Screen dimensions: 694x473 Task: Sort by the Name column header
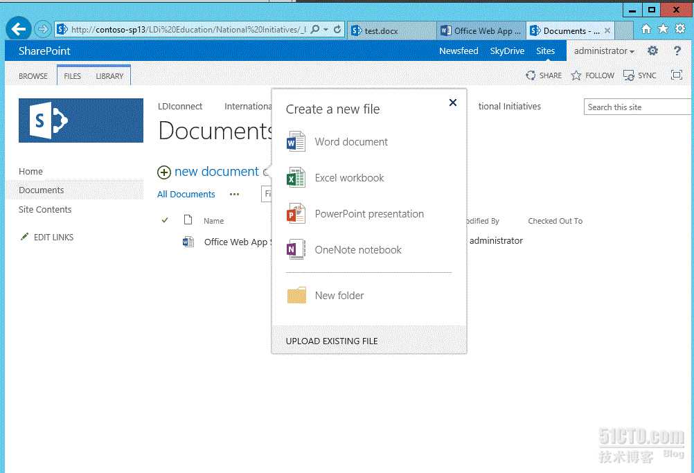click(x=214, y=221)
